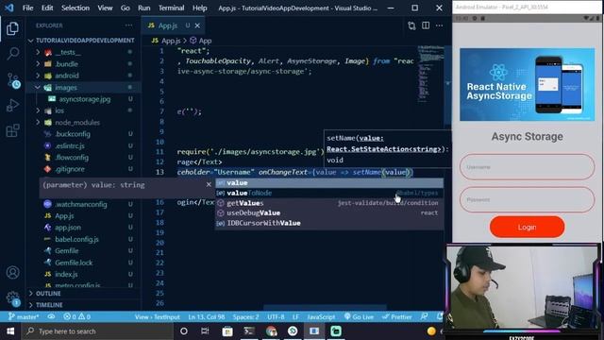
Task: Open the Selection menu
Action: click(x=75, y=8)
